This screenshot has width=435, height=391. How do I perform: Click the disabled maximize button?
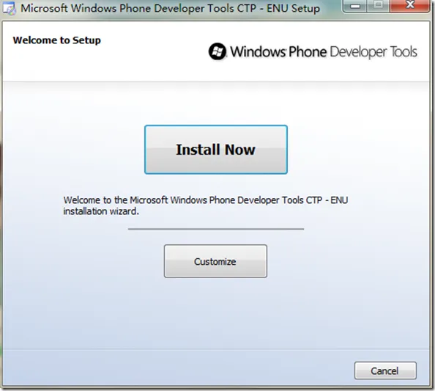[x=378, y=6]
